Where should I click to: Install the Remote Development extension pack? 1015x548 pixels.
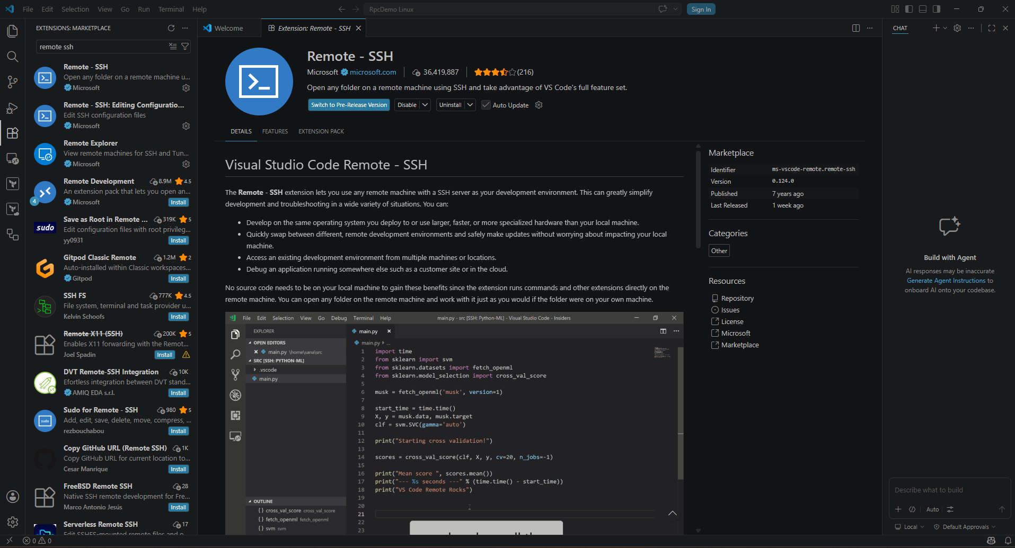(179, 202)
